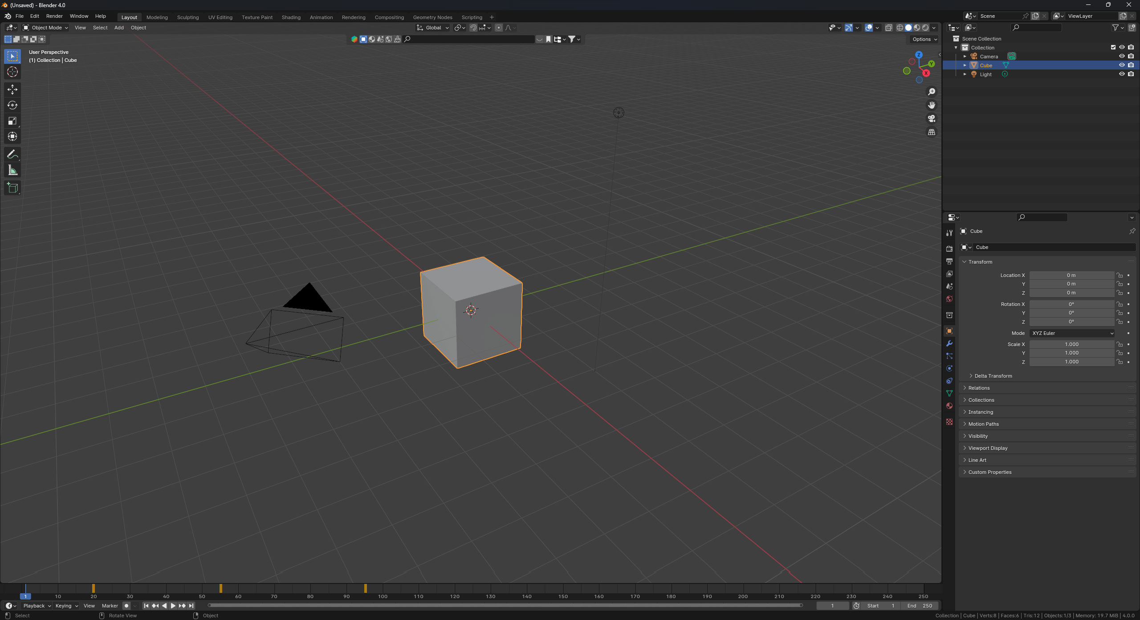Viewport: 1140px width, 620px height.
Task: Toggle snapping magnet icon
Action: click(x=473, y=28)
